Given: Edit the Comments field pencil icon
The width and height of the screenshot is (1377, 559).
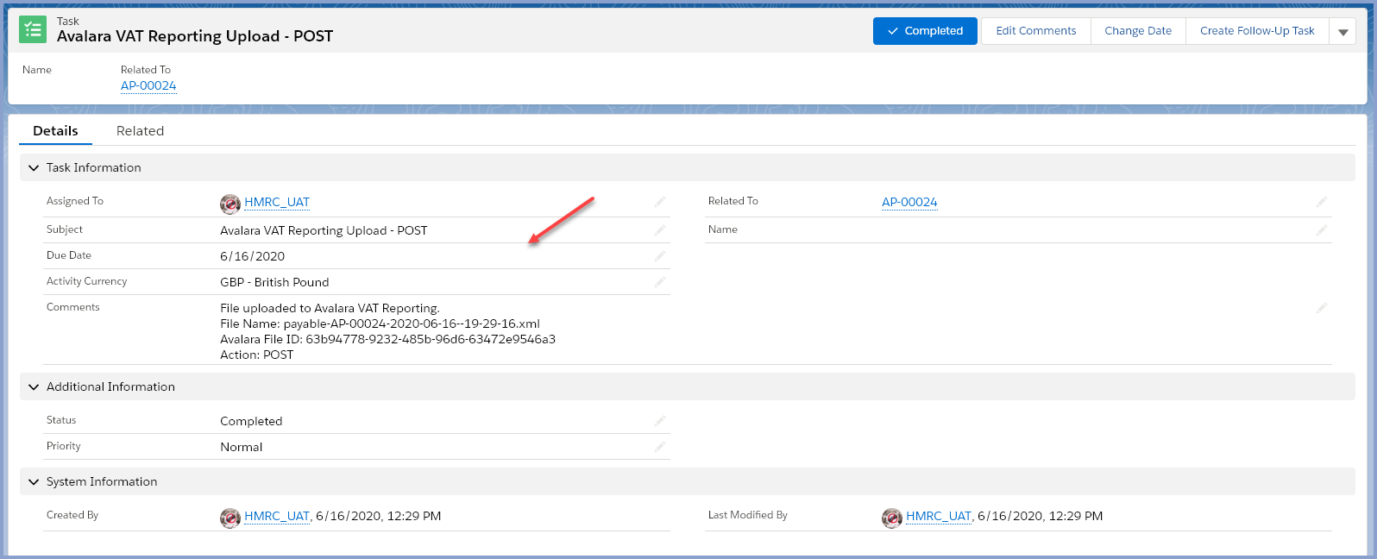Looking at the screenshot, I should [x=1322, y=308].
